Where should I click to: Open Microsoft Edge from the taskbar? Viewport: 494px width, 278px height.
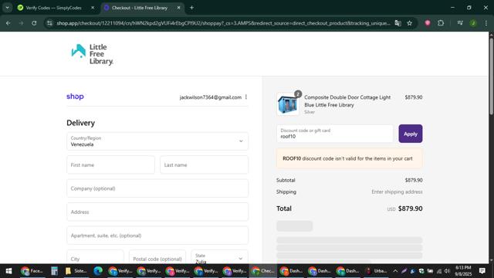coord(98,271)
